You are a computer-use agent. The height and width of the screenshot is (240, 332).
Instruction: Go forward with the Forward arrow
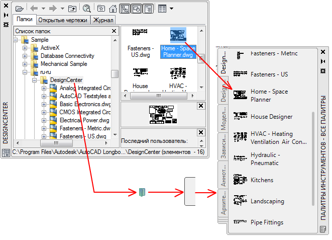pos(53,9)
